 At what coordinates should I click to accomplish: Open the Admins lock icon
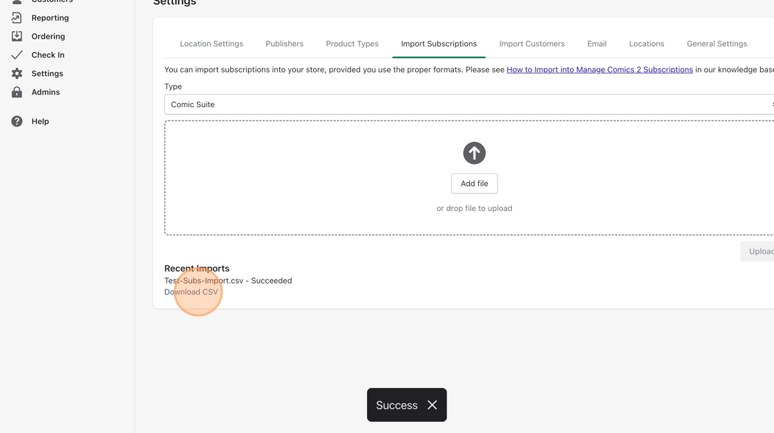(x=17, y=92)
